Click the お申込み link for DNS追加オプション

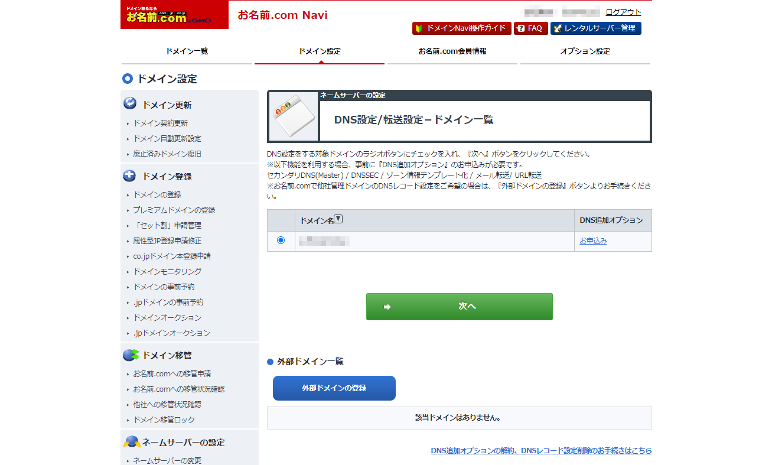point(593,241)
